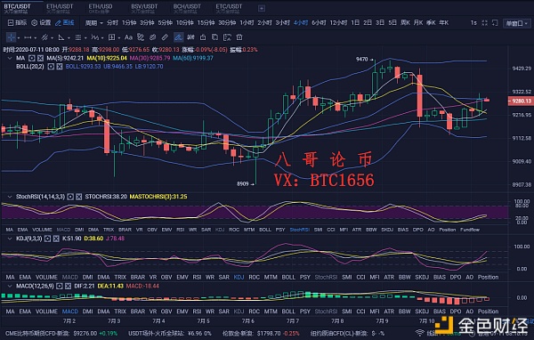The height and width of the screenshot is (340, 534).
Task: Enter fullscreen using the expand-arrows icon
Action: [485, 23]
